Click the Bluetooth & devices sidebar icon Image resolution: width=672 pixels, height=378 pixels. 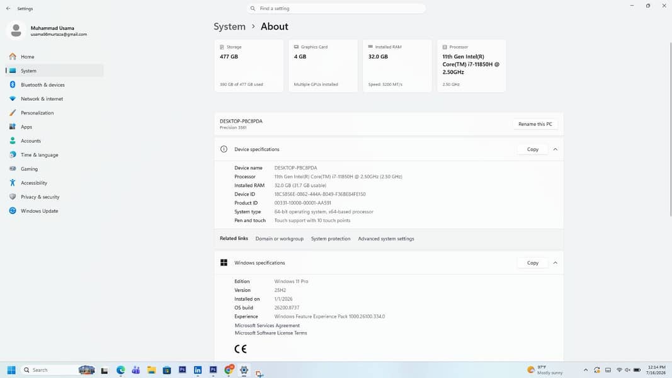click(x=13, y=84)
